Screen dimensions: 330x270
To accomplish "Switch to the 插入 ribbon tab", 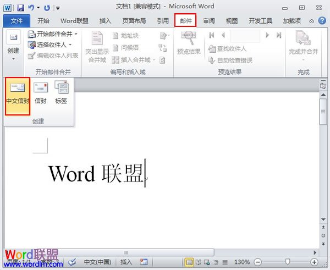I will click(x=105, y=21).
